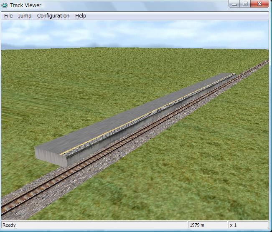Click the 1979 m distance readout

pyautogui.click(x=197, y=225)
